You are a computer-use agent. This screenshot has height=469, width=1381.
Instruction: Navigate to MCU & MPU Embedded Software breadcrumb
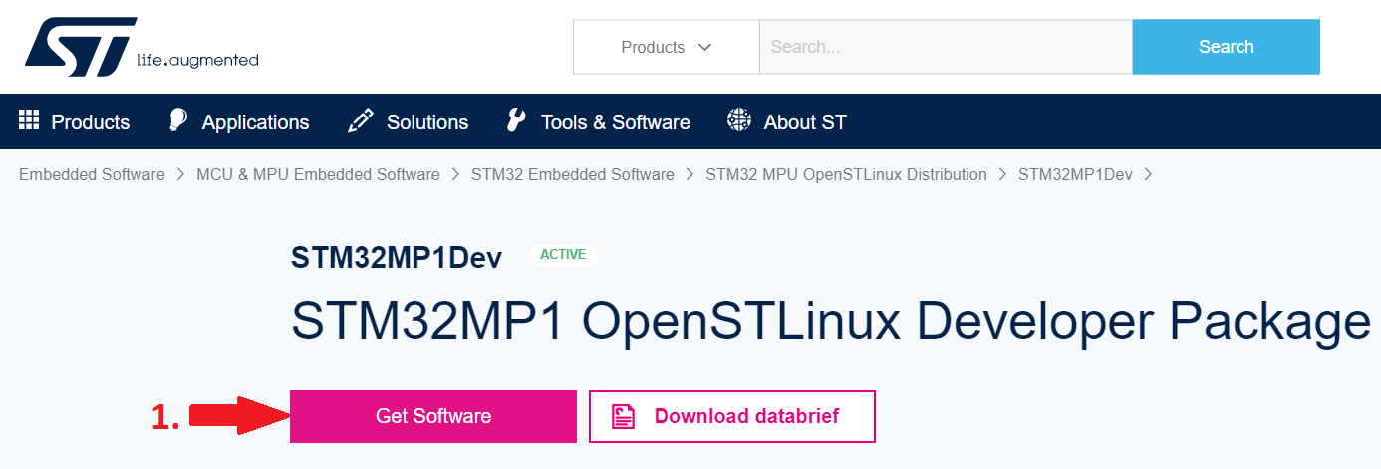coord(318,174)
